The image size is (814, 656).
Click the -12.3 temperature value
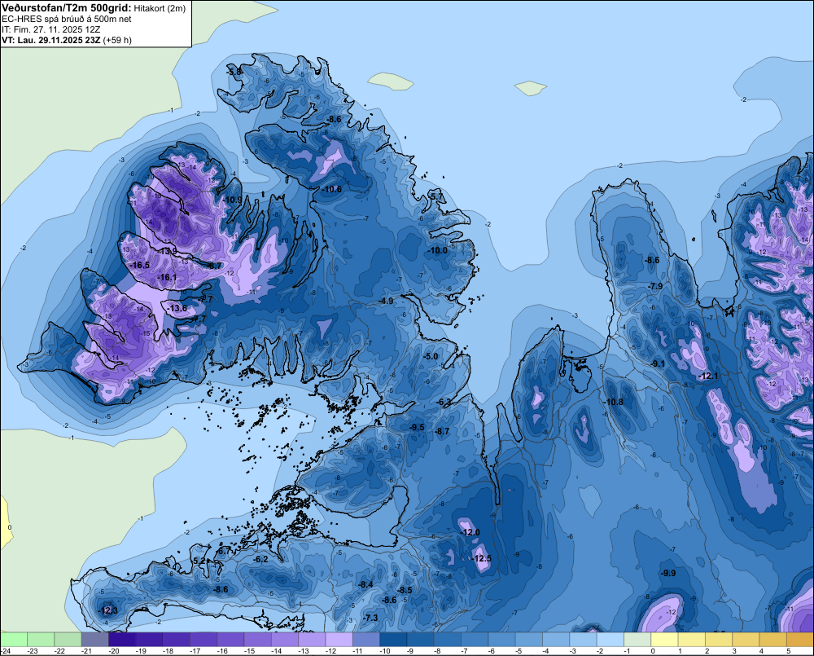click(x=108, y=610)
